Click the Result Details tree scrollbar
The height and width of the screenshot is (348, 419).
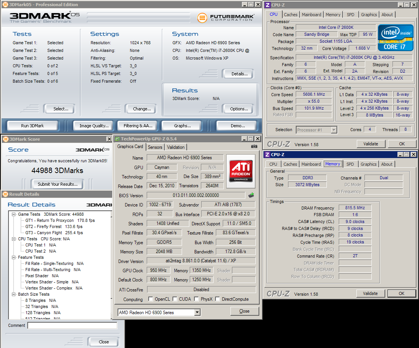pos(111,265)
